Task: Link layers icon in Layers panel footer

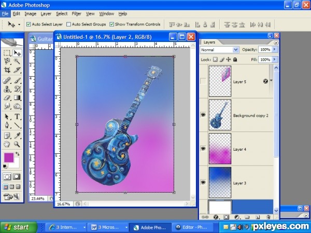Action: 205,217
